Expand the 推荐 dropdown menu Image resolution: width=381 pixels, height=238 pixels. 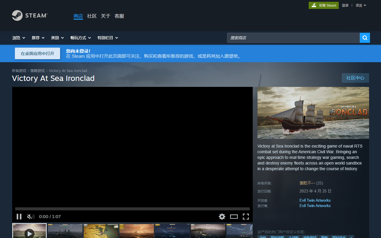[x=38, y=38]
